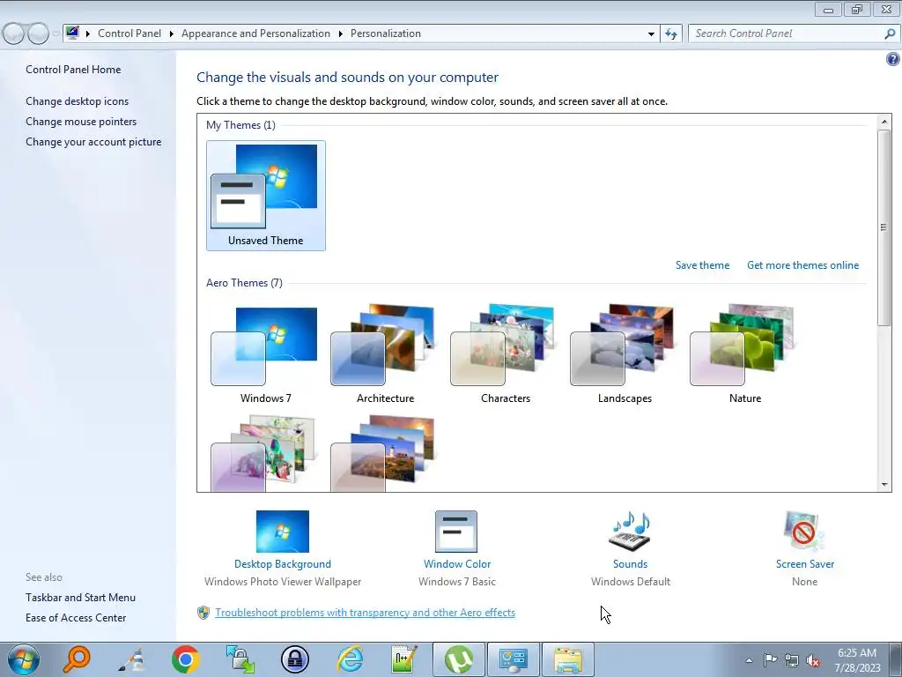Open the clock showing 6:25 AM
This screenshot has width=902, height=677.
tap(857, 660)
